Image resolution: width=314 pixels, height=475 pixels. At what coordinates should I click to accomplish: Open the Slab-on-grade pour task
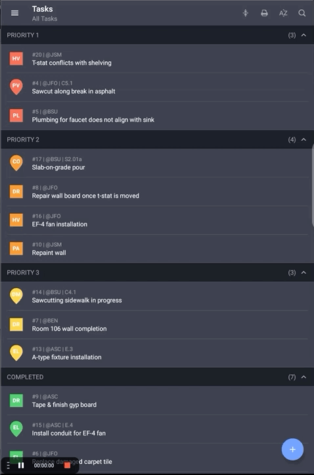pos(157,163)
